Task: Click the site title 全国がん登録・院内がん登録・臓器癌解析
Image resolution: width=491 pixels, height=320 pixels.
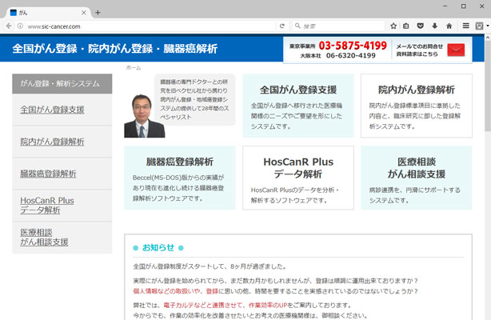Action: pos(115,49)
